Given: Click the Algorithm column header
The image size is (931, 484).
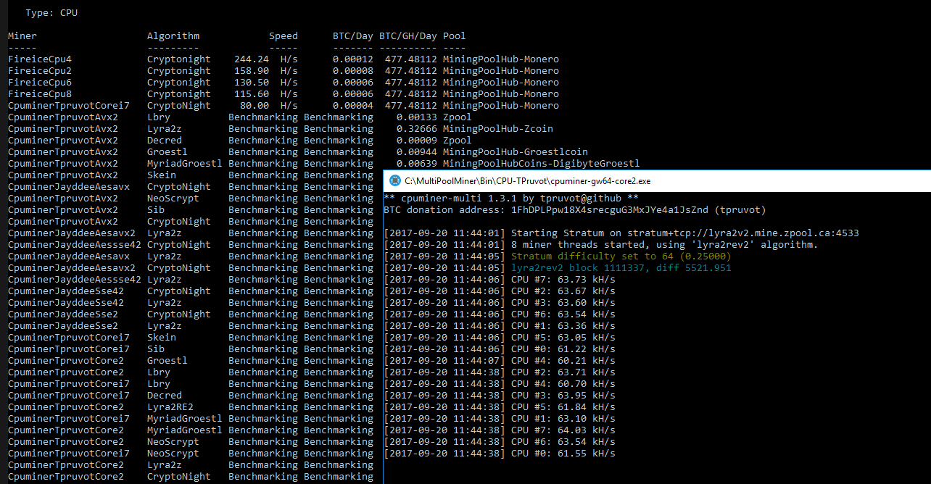Looking at the screenshot, I should click(x=173, y=36).
